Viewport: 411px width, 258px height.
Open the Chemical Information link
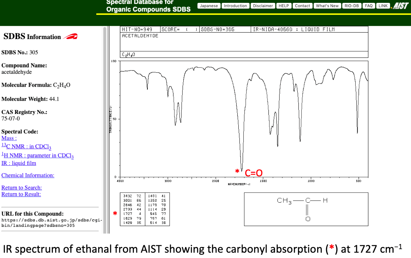(x=28, y=175)
